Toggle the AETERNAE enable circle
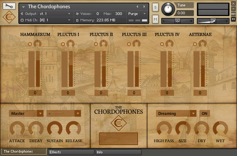Viewport: 237px width, 156px height. [195, 44]
